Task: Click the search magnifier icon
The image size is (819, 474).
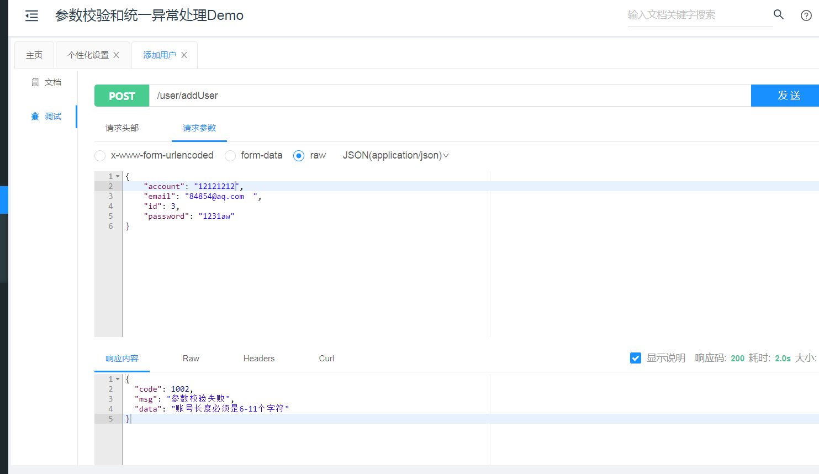Action: (779, 14)
